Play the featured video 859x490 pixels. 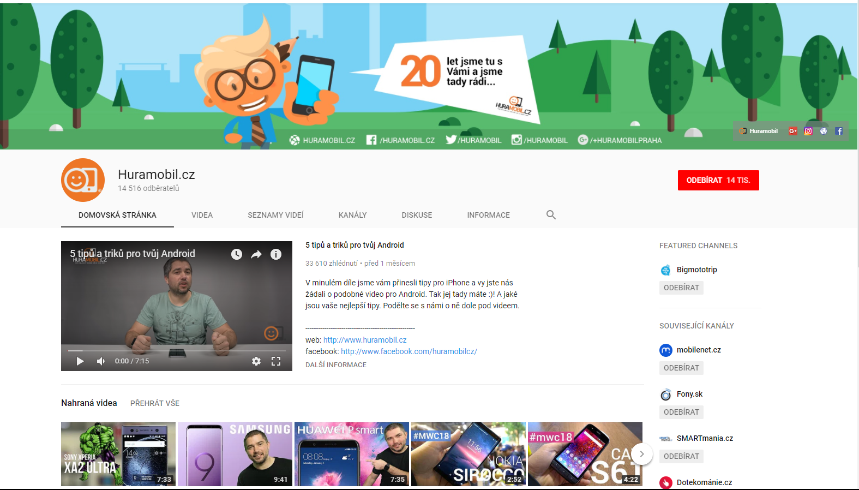coord(80,361)
